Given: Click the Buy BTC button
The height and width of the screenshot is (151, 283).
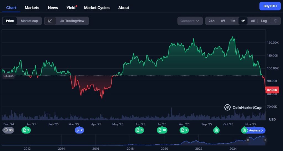Looking at the screenshot, I should [270, 6].
